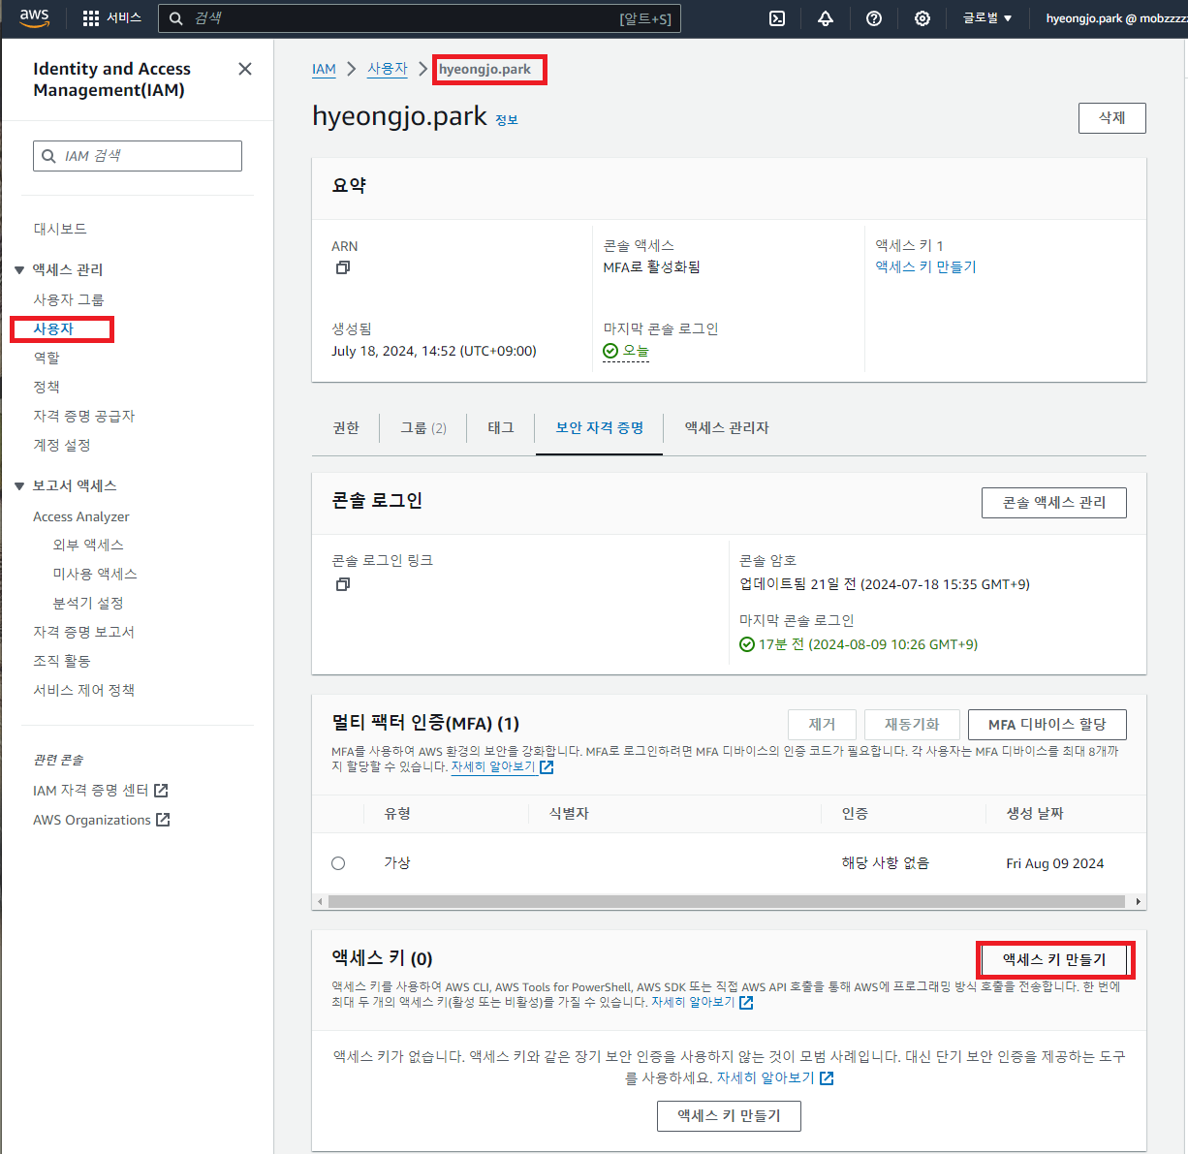Click the 콘솔 액세스 관리 button

1054,503
